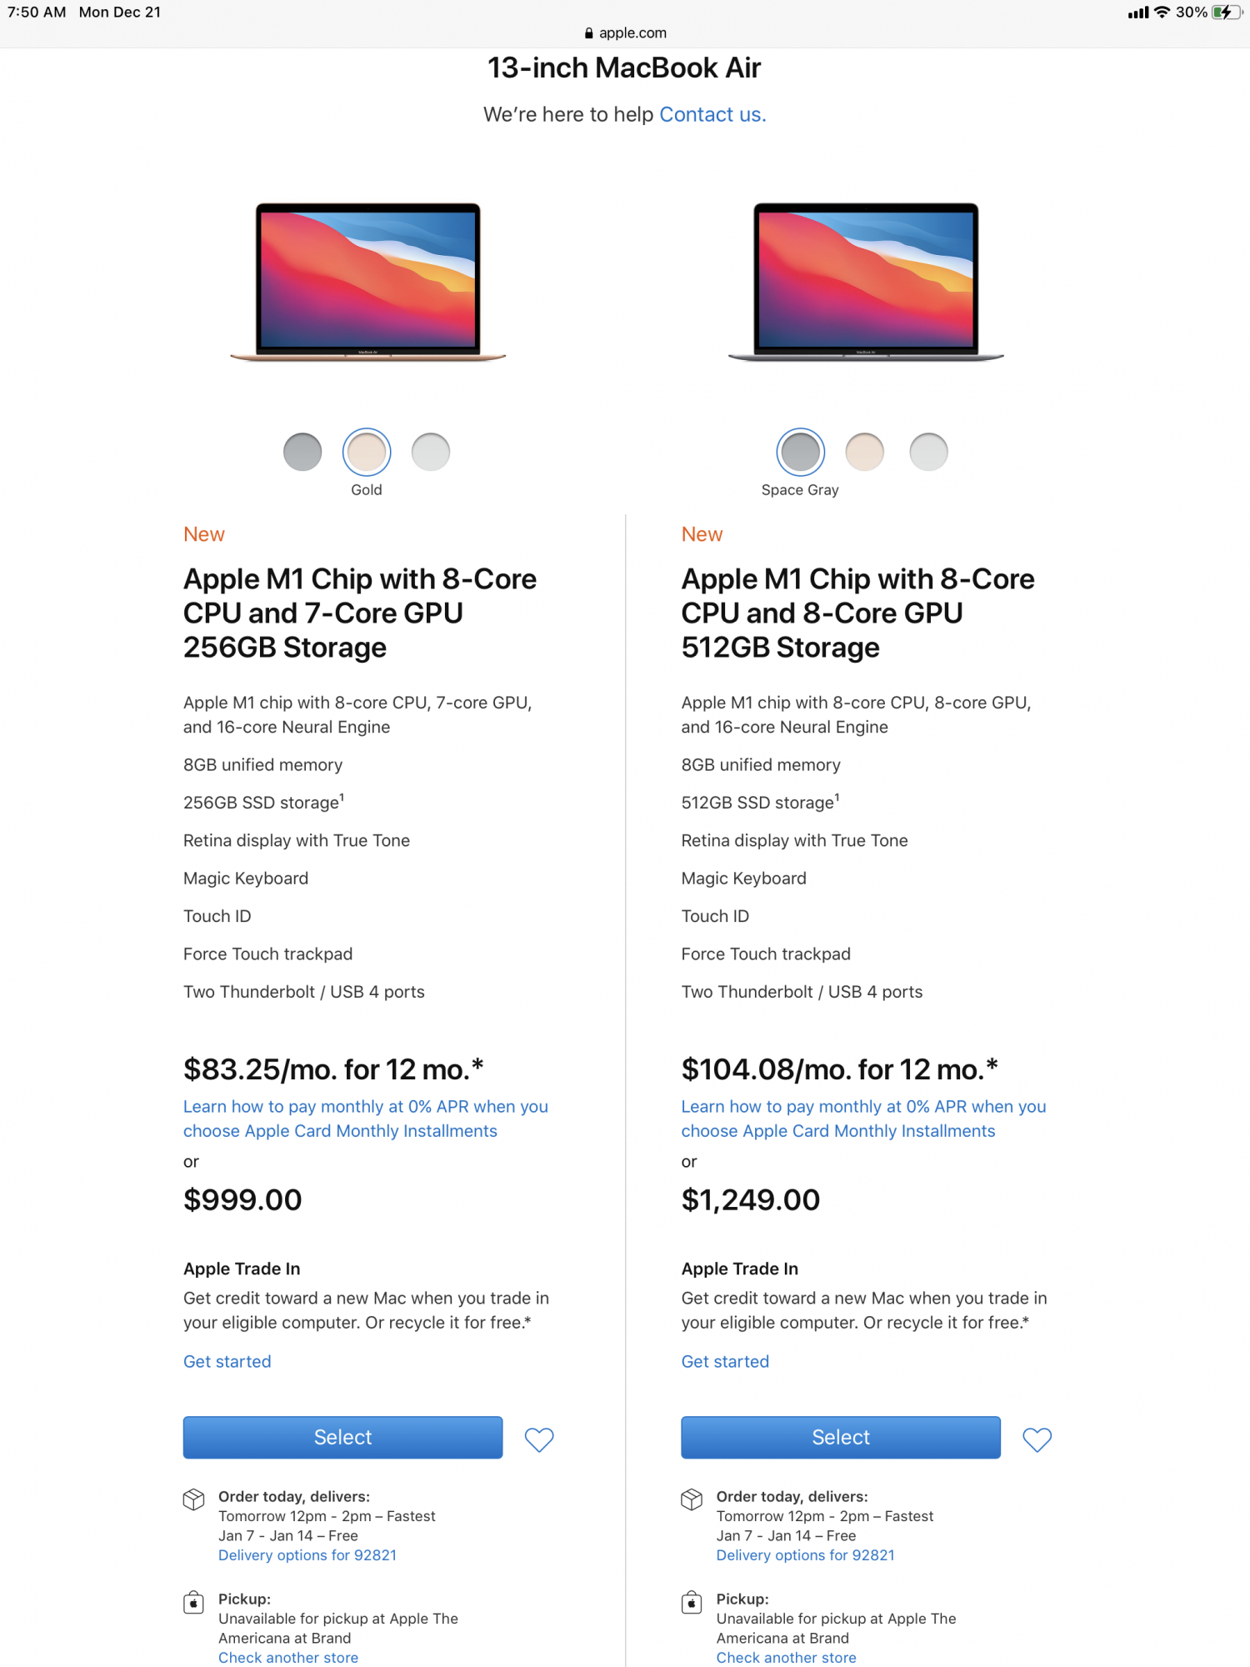Screen dimensions: 1250x1667
Task: Choose Silver color for 256GB model
Action: tap(431, 452)
